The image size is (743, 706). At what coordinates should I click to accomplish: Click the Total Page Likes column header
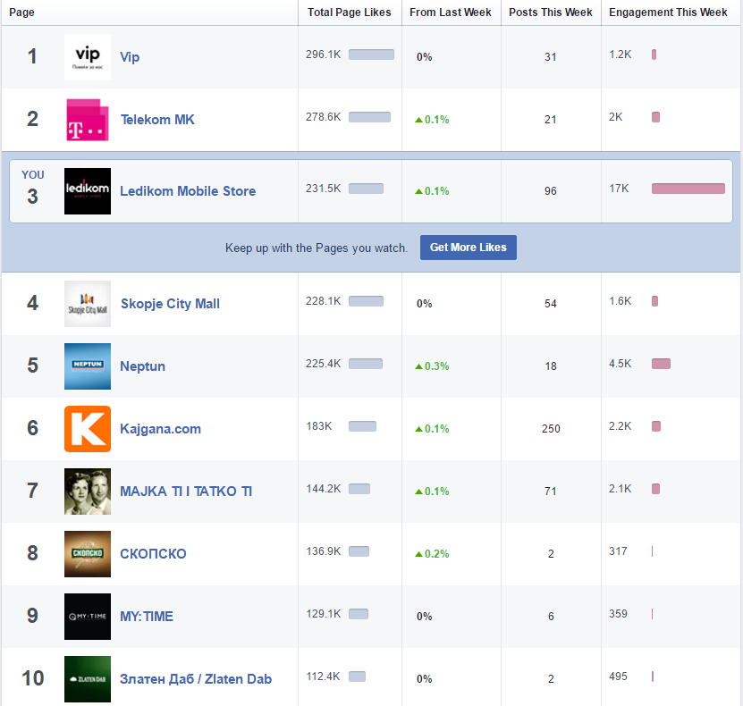(x=350, y=13)
